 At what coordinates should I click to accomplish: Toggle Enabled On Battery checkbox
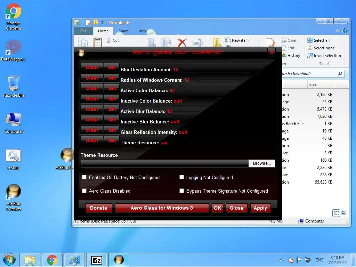(84, 177)
